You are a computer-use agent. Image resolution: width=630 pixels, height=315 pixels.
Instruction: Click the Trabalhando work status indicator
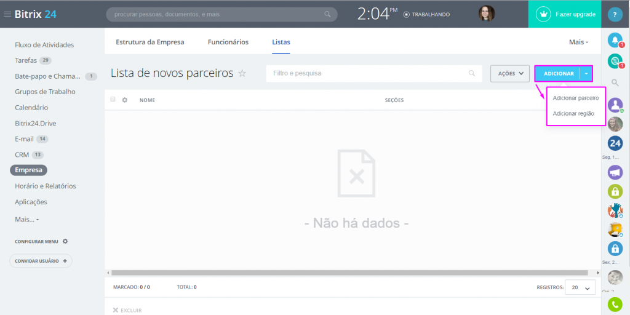tap(427, 15)
